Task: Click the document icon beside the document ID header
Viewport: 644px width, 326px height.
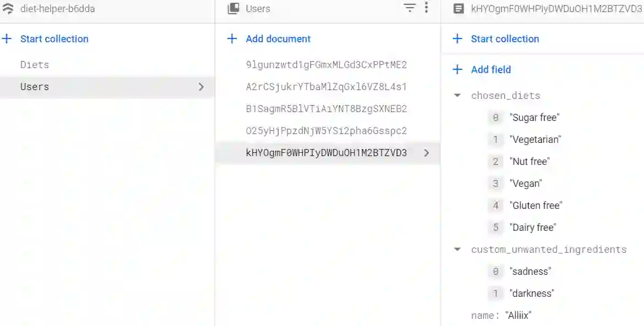Action: 458,9
